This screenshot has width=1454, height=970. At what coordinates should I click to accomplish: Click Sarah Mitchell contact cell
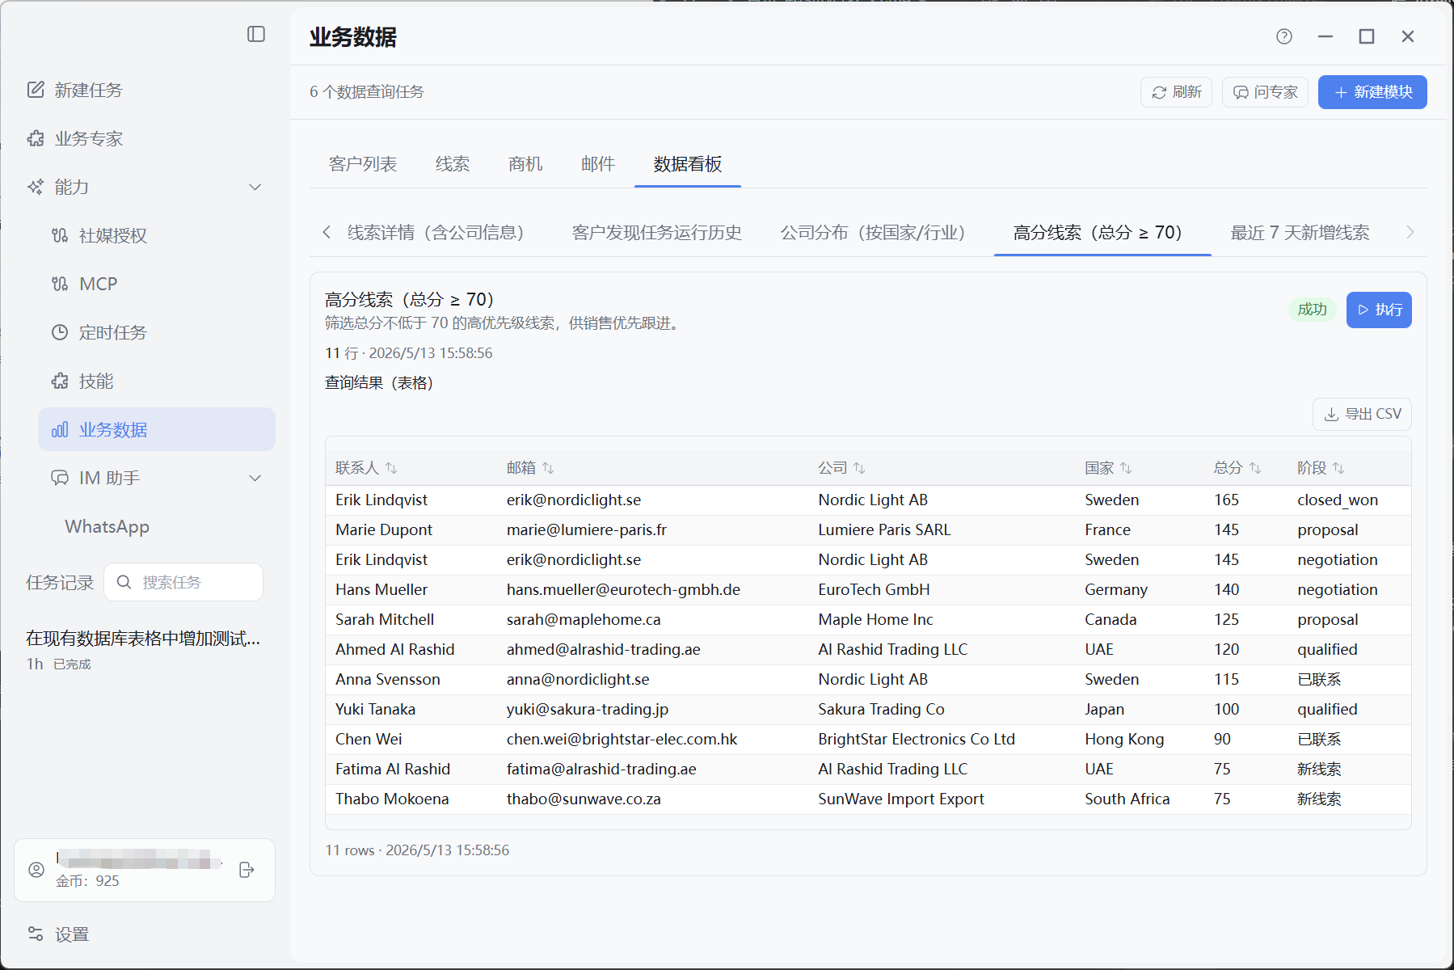click(x=385, y=619)
